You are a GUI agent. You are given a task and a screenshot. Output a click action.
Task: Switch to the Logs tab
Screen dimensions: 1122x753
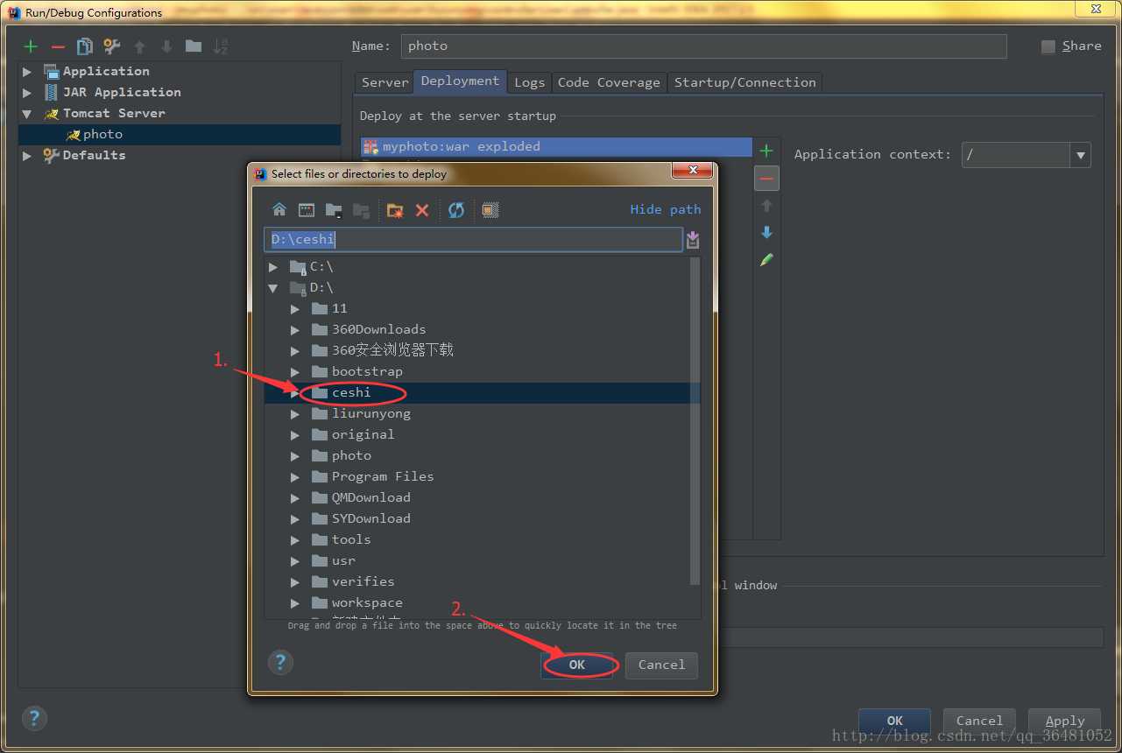click(529, 82)
